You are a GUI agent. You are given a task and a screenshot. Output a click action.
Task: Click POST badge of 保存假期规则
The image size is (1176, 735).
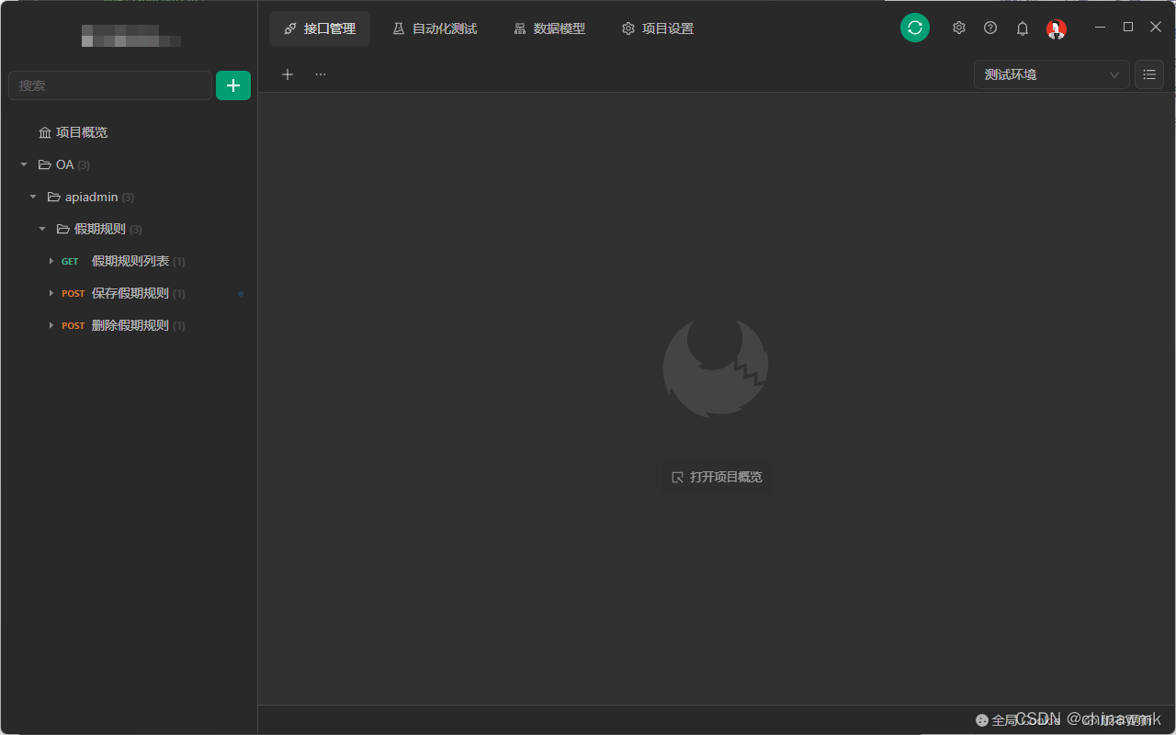tap(73, 294)
